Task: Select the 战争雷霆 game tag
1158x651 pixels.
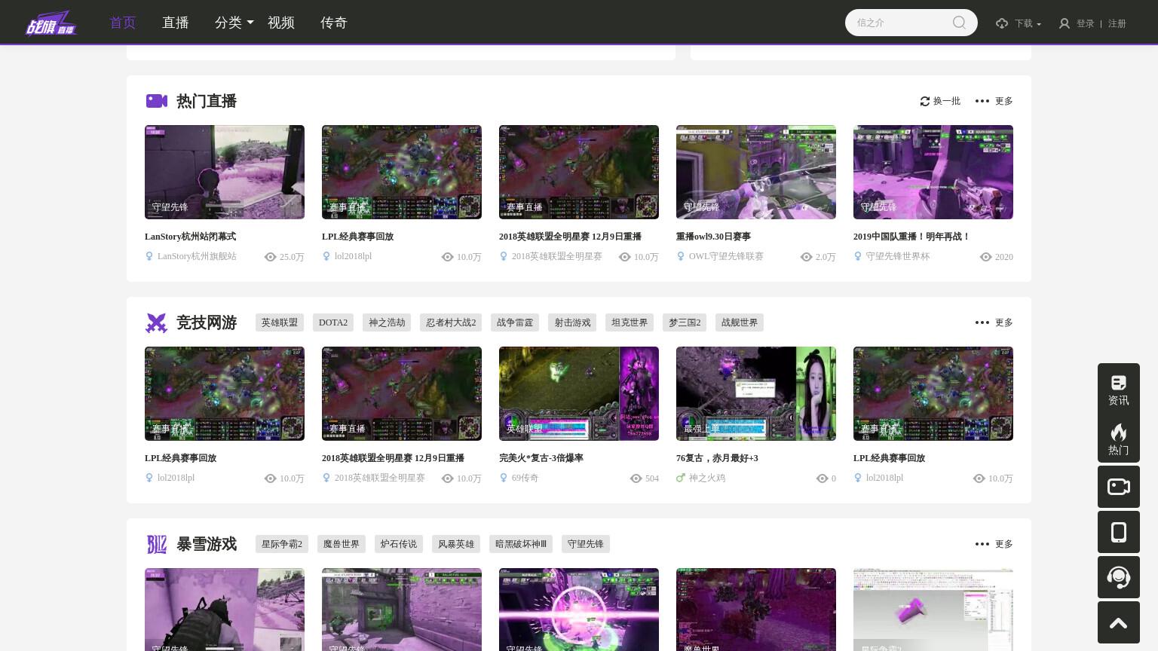Action: pos(515,322)
